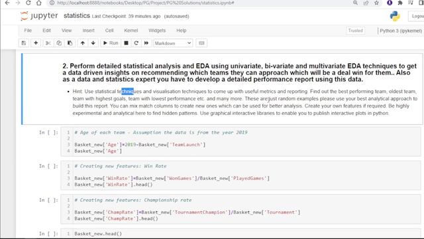Image resolution: width=424 pixels, height=239 pixels.
Task: Insert a cell below with plus icon
Action: [36, 43]
